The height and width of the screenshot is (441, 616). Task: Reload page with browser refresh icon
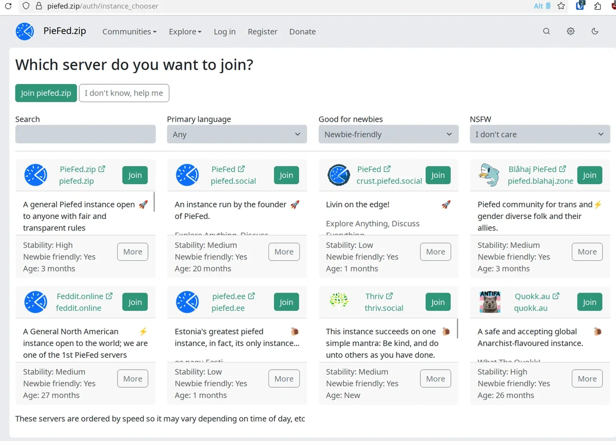click(8, 6)
